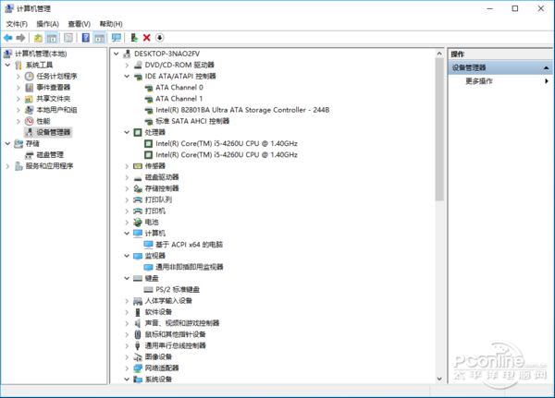
Task: Click the Forward arrow toolbar icon
Action: point(20,38)
